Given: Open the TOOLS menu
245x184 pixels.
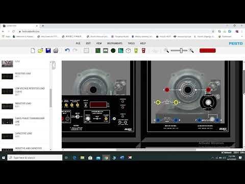Looking at the screenshot, I should (x=131, y=43).
